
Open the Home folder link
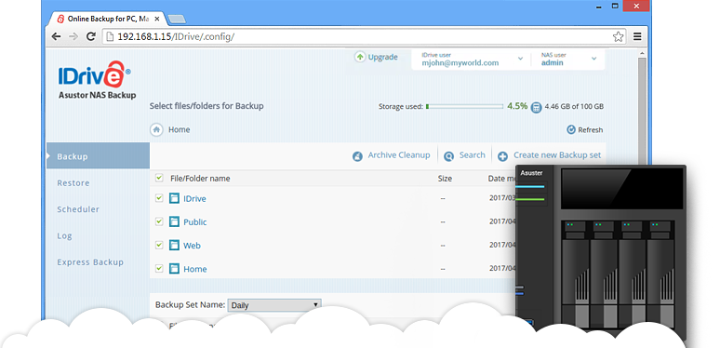pos(195,269)
